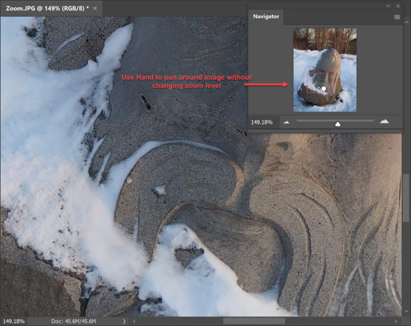Open the Navigator panel menu icon
Viewport: 411px width, 326px height.
tap(397, 17)
